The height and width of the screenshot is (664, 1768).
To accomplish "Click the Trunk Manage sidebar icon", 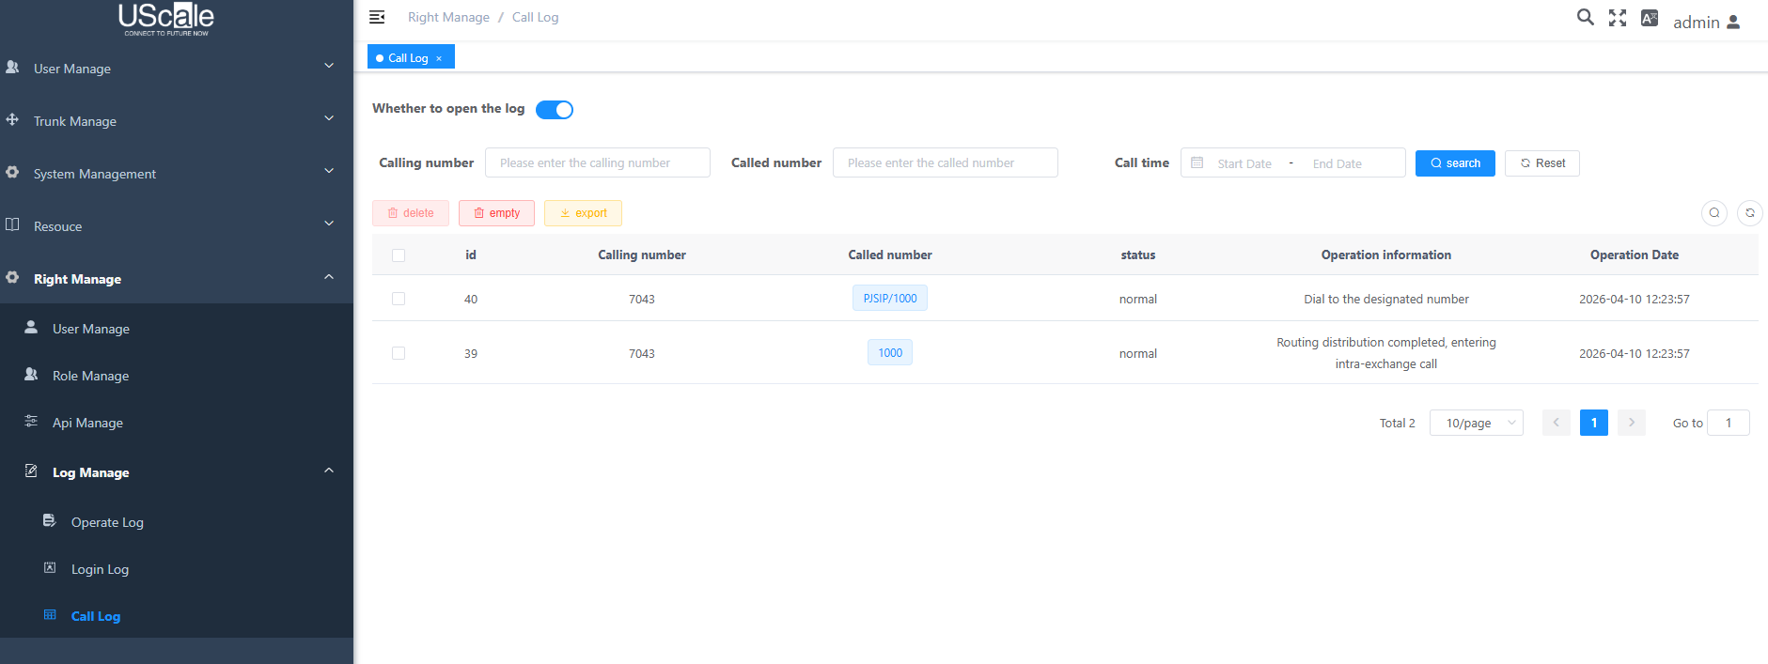I will click(12, 120).
